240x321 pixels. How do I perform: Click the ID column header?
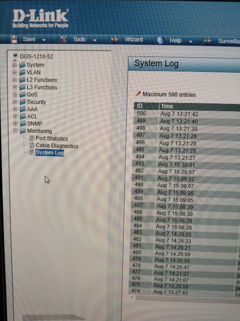point(146,106)
